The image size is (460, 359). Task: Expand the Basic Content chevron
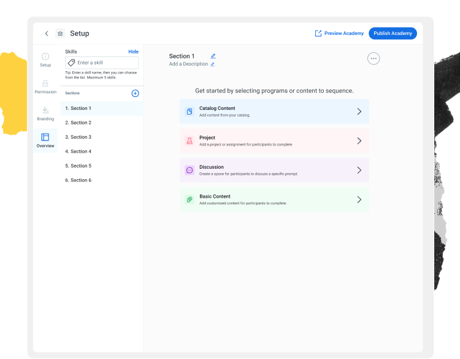tap(359, 199)
